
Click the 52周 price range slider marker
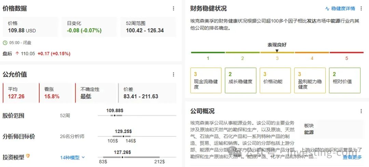pos(114,115)
